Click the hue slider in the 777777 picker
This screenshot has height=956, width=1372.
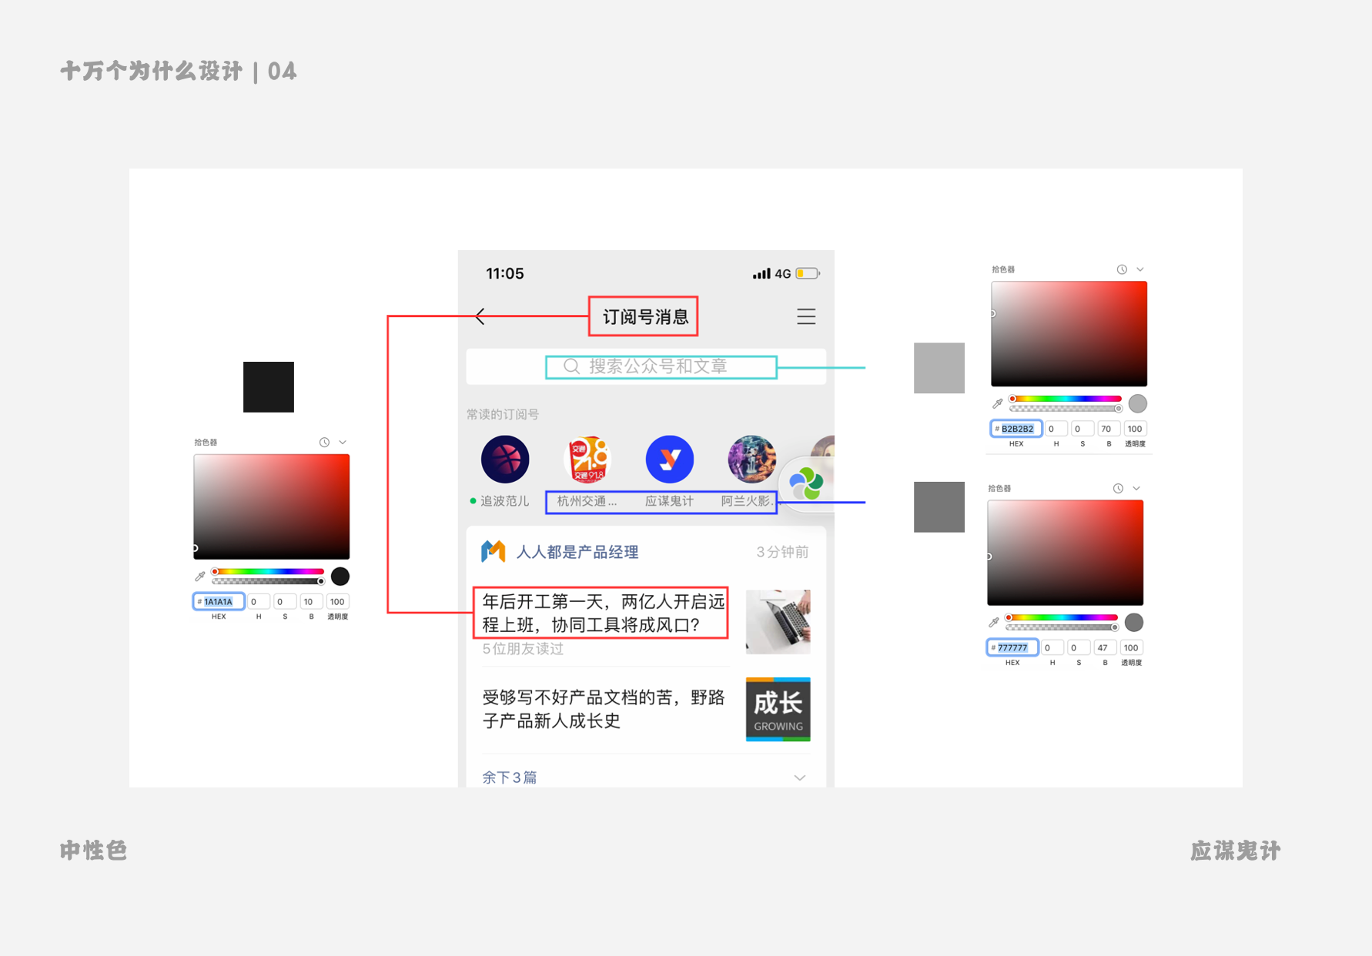point(1062,617)
